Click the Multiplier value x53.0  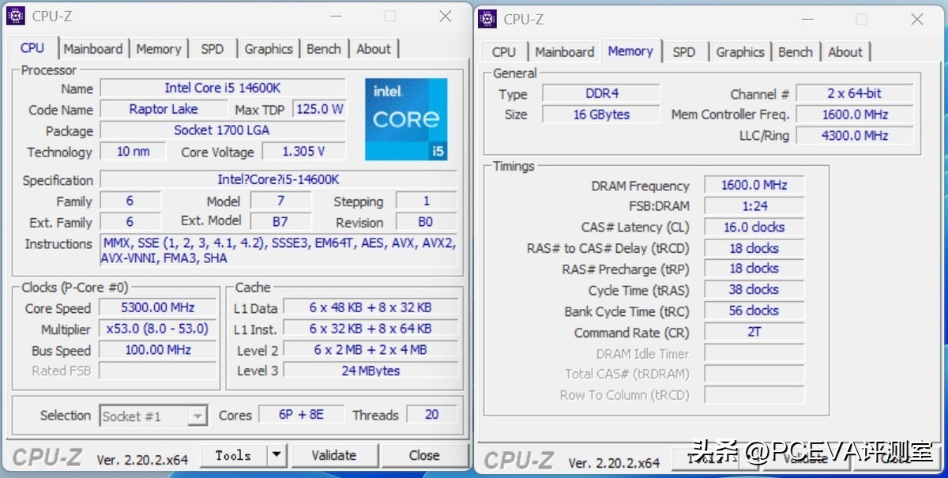point(159,329)
